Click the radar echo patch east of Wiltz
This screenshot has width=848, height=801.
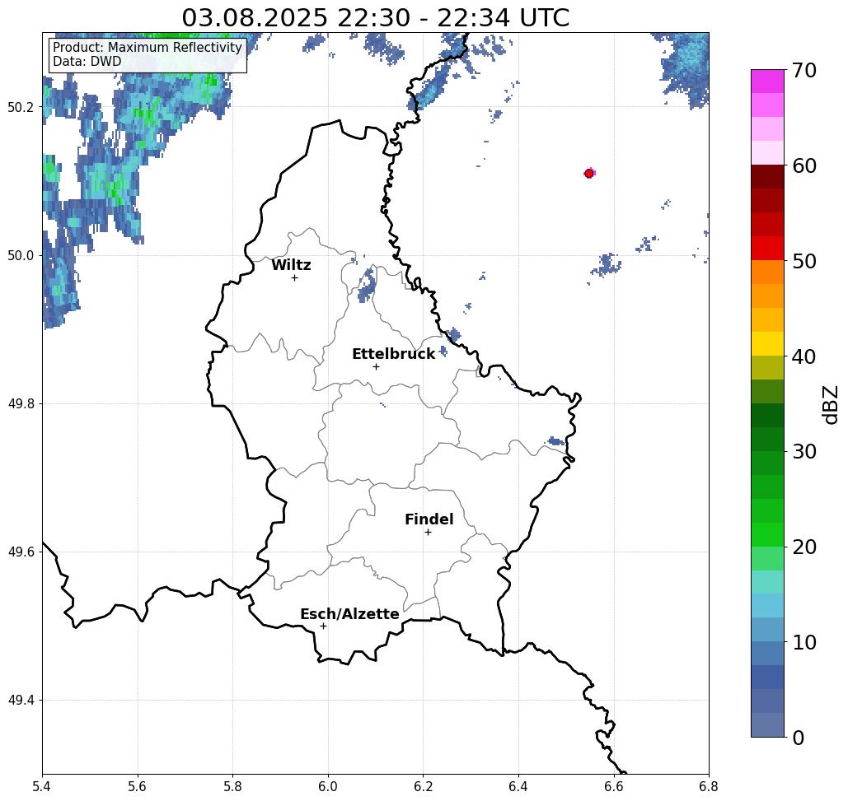[368, 285]
